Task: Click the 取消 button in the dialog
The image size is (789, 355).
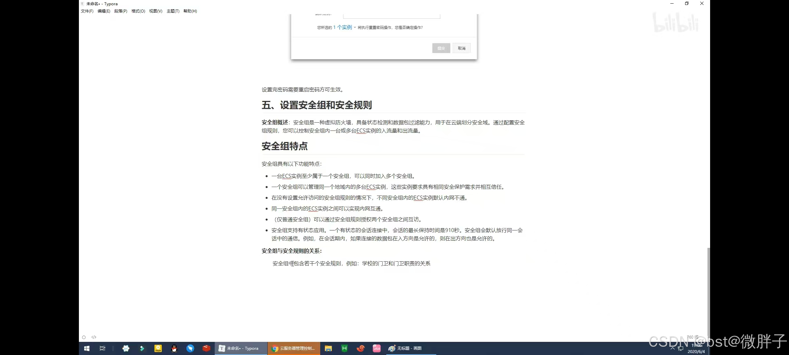Action: tap(462, 48)
